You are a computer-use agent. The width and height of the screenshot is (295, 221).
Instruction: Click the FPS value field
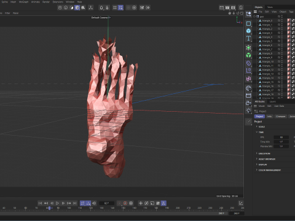pyautogui.click(x=281, y=138)
